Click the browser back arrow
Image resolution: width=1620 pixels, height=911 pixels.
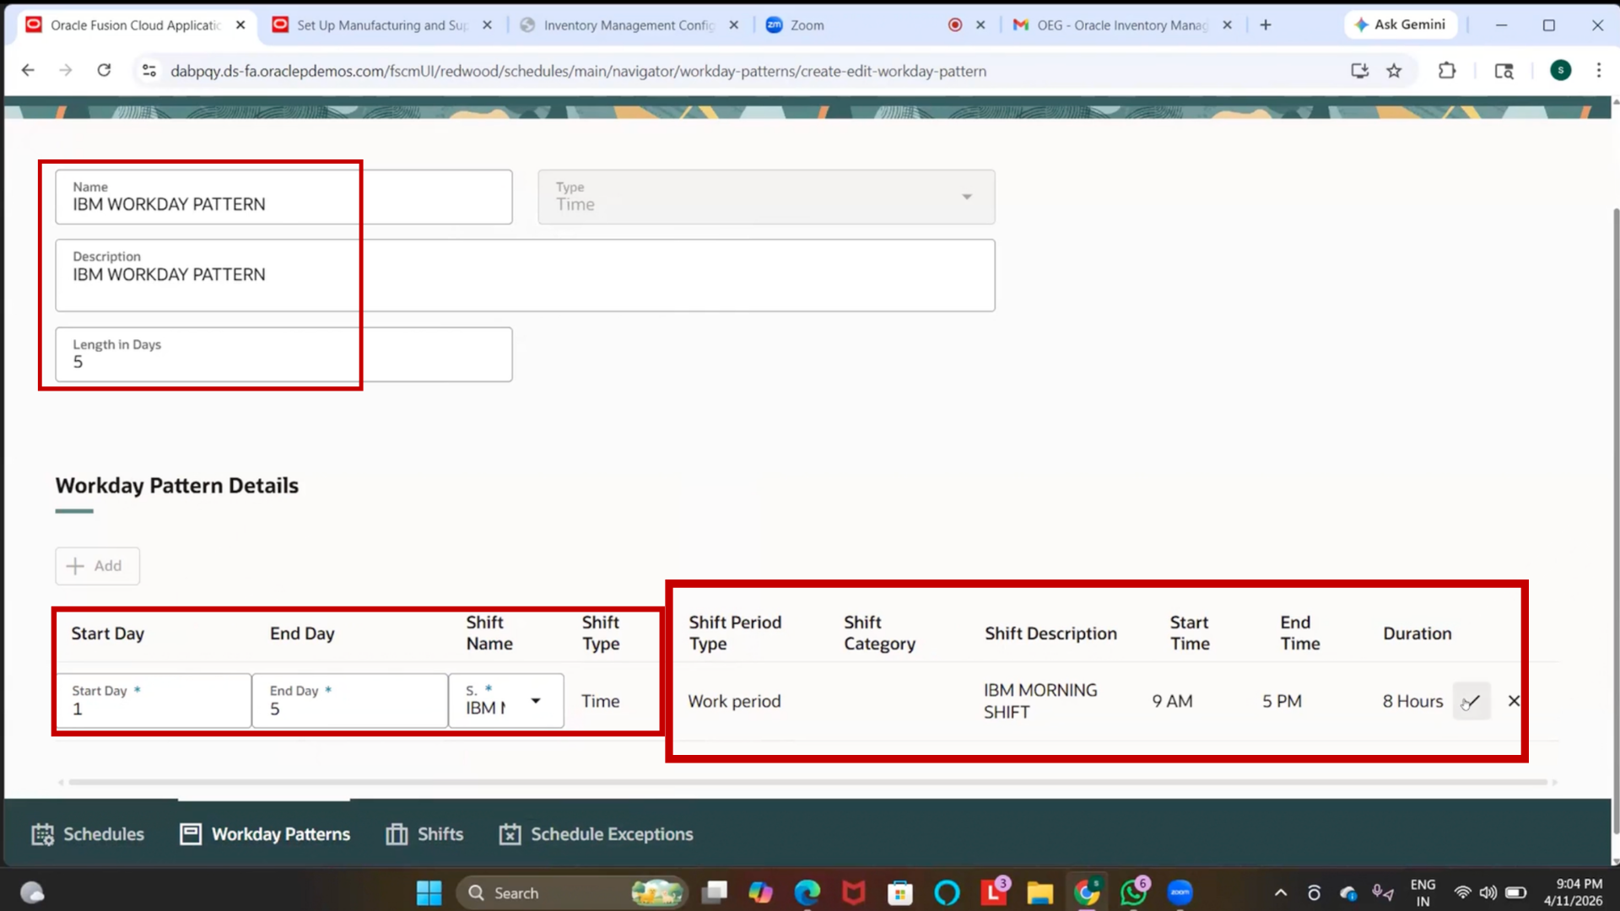pyautogui.click(x=28, y=71)
